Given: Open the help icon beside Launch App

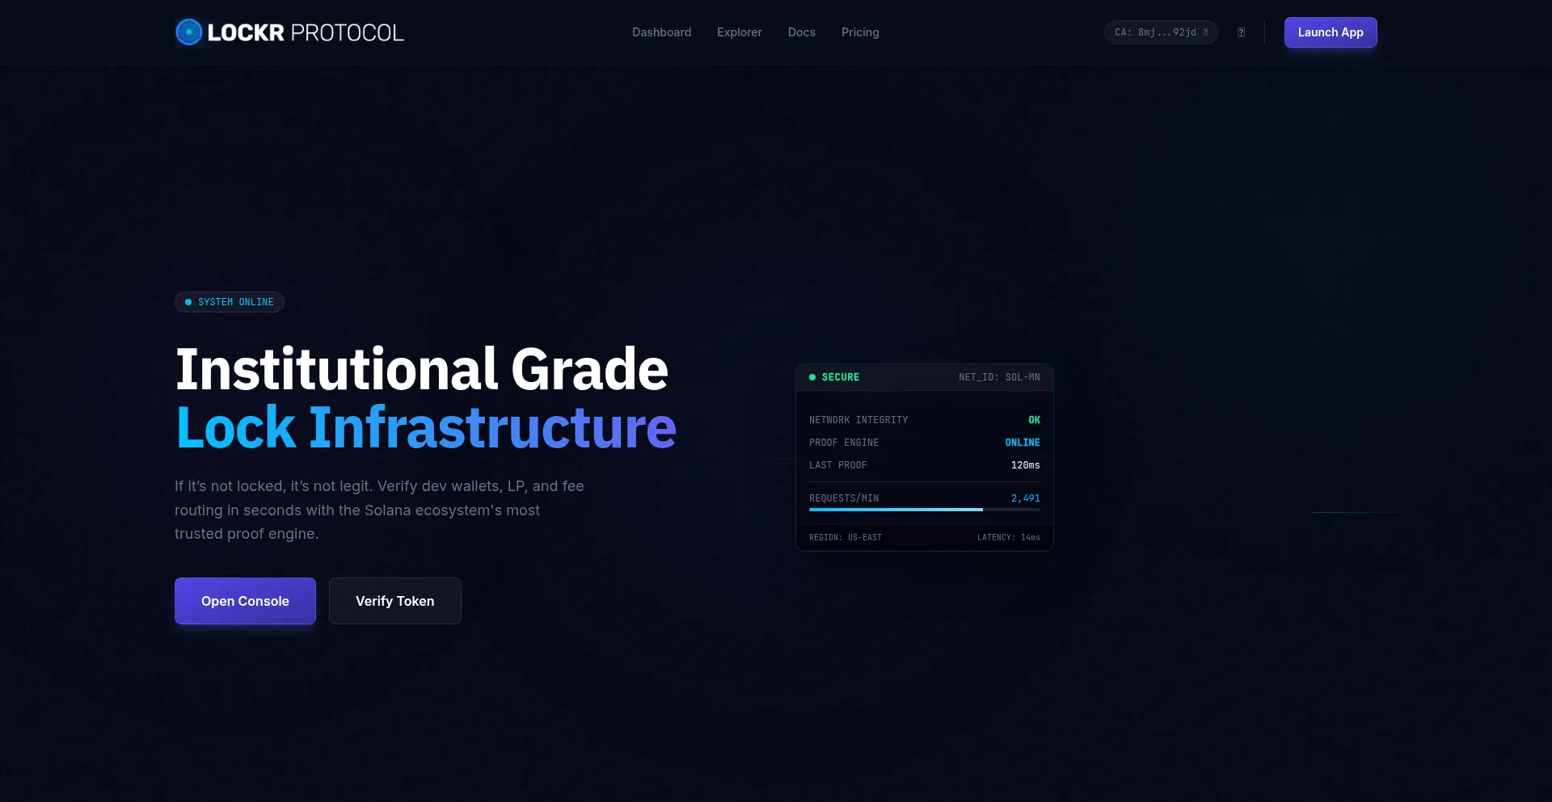Looking at the screenshot, I should [x=1242, y=32].
